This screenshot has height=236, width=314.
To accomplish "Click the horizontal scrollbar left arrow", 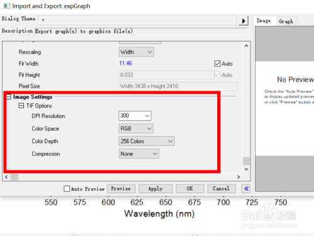I will click(x=6, y=177).
